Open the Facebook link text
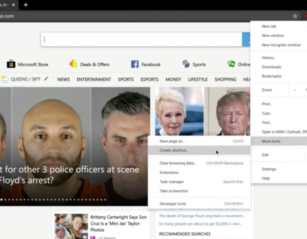Screen dimensions: 307x239 (151, 64)
